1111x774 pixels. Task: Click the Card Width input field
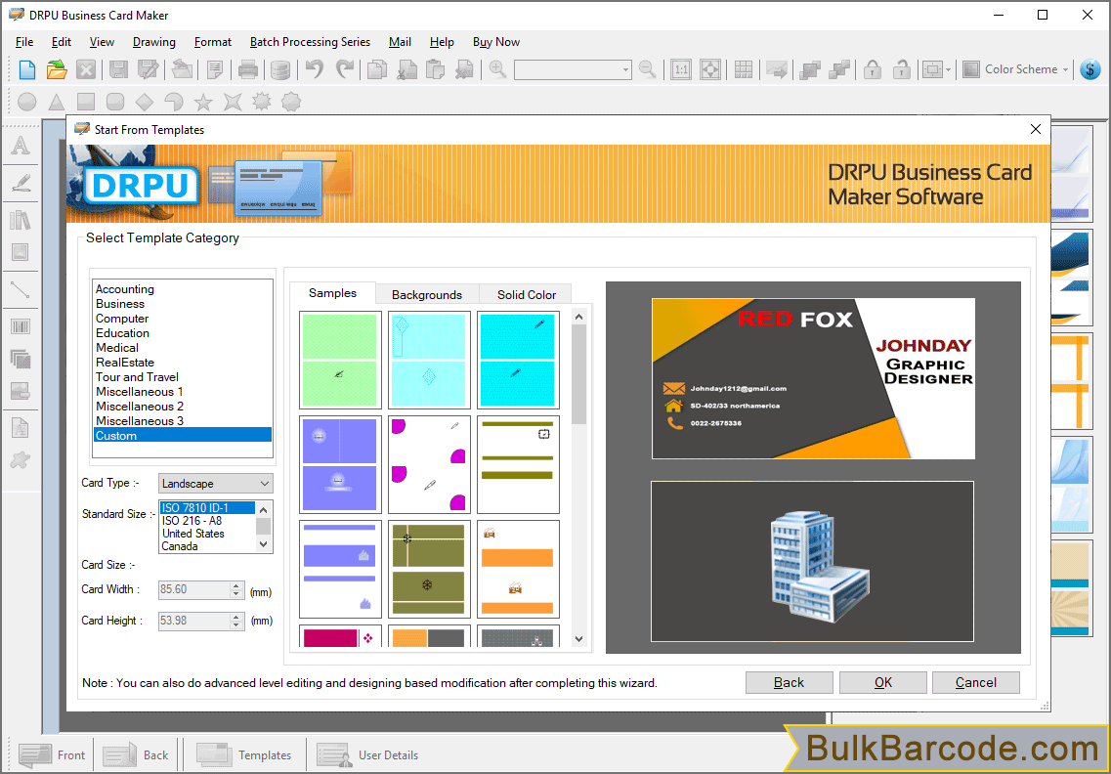[x=194, y=589]
